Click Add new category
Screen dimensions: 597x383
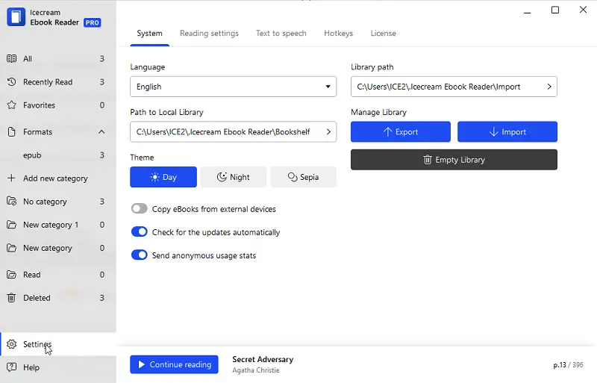coord(58,178)
